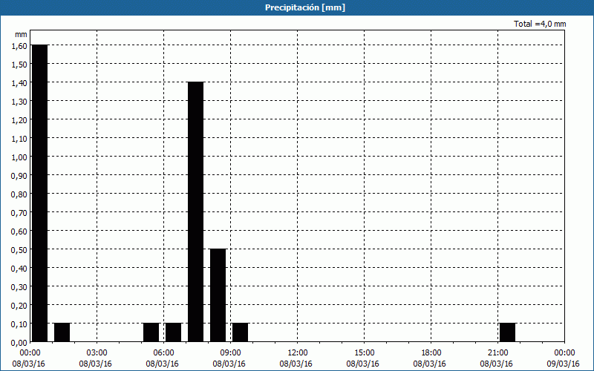Click the 1,60 y-axis label

point(19,45)
